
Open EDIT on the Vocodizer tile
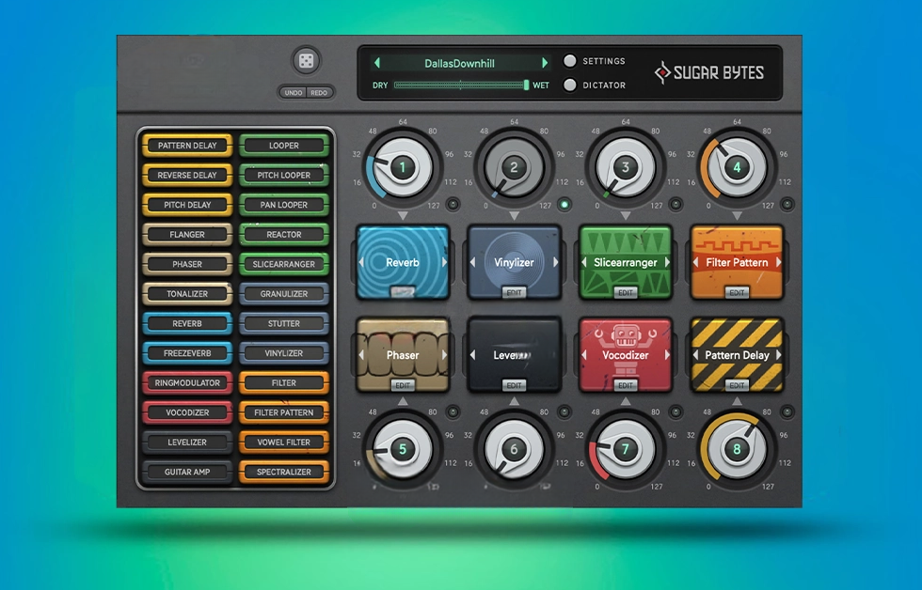(x=626, y=385)
